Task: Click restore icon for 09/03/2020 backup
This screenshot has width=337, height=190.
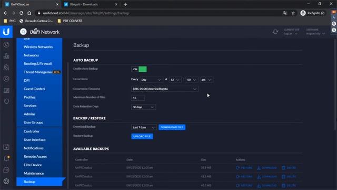Action: point(237,168)
